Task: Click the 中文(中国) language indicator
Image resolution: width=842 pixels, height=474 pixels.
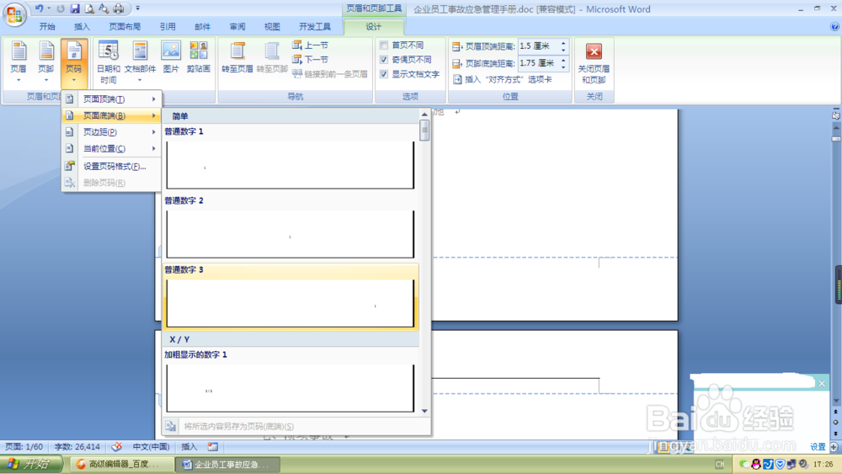Action: pos(151,446)
